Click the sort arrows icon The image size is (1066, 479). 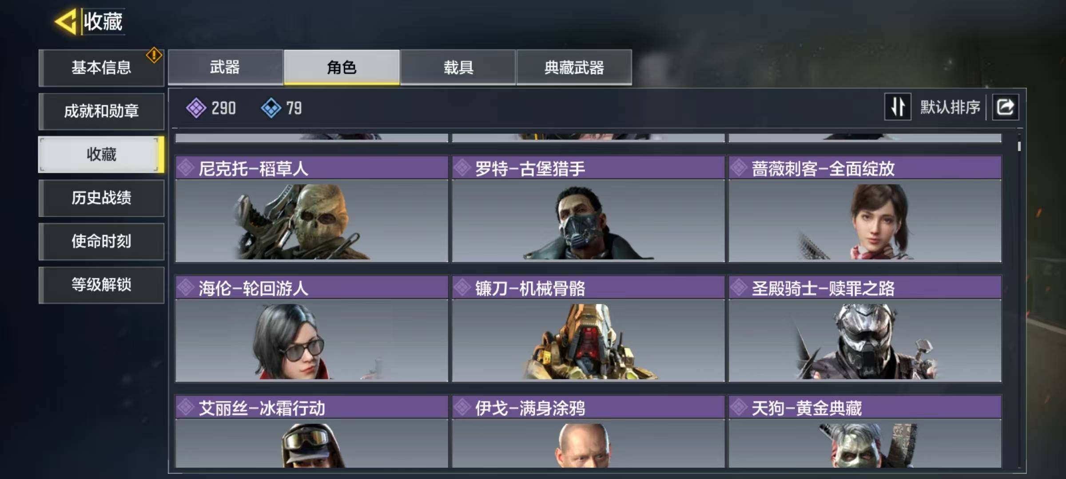(898, 107)
